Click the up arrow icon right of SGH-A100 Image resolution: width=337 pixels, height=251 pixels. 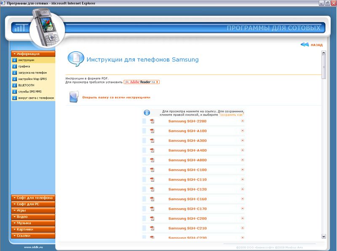(243, 131)
